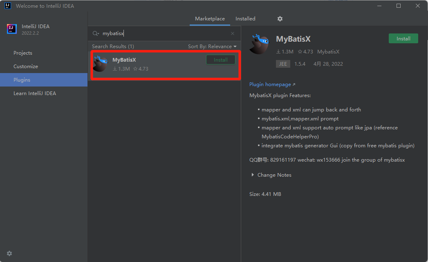The width and height of the screenshot is (428, 262).
Task: Click the 4.73 rating in the result row
Action: click(x=141, y=69)
